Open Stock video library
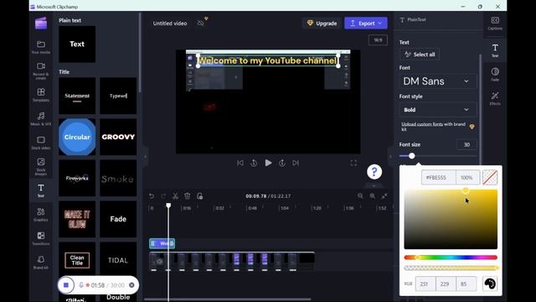The image size is (536, 302). click(41, 143)
